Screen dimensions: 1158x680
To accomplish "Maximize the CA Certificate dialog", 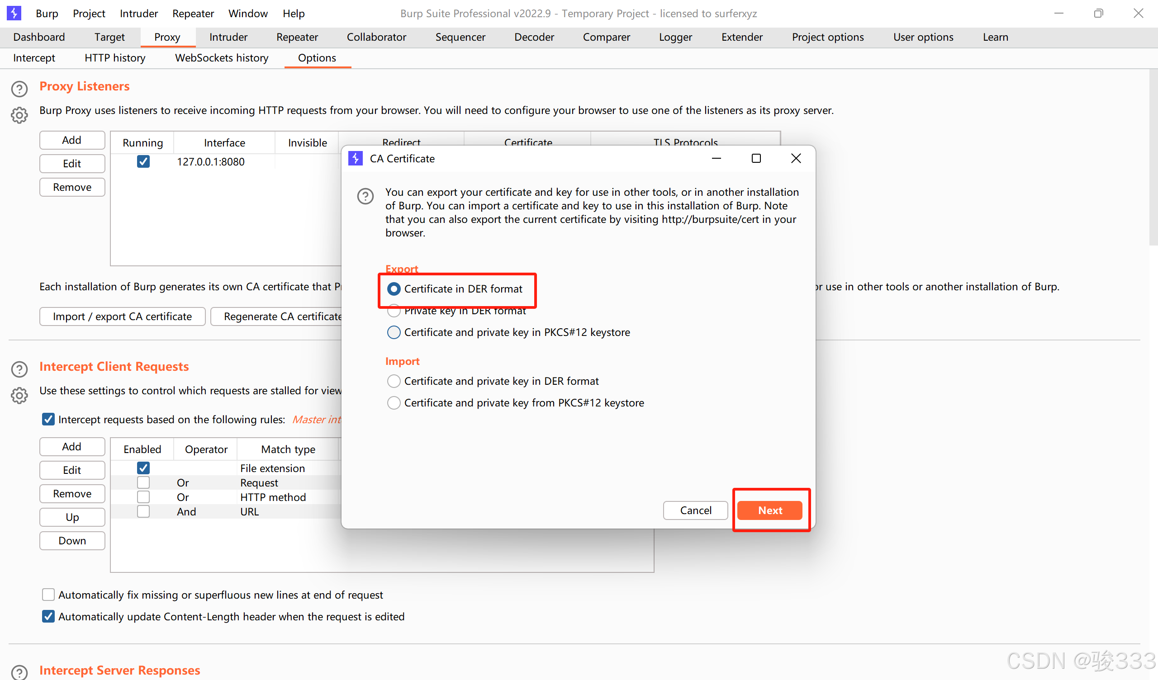I will 756,159.
